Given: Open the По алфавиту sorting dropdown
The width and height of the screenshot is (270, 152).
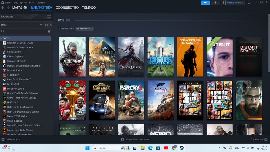Looking at the screenshot, I should (84, 29).
